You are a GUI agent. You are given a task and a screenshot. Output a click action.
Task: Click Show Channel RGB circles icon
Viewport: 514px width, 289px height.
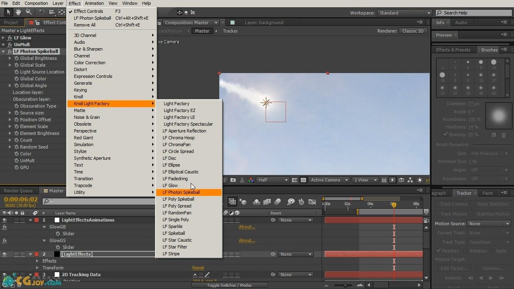(251, 180)
